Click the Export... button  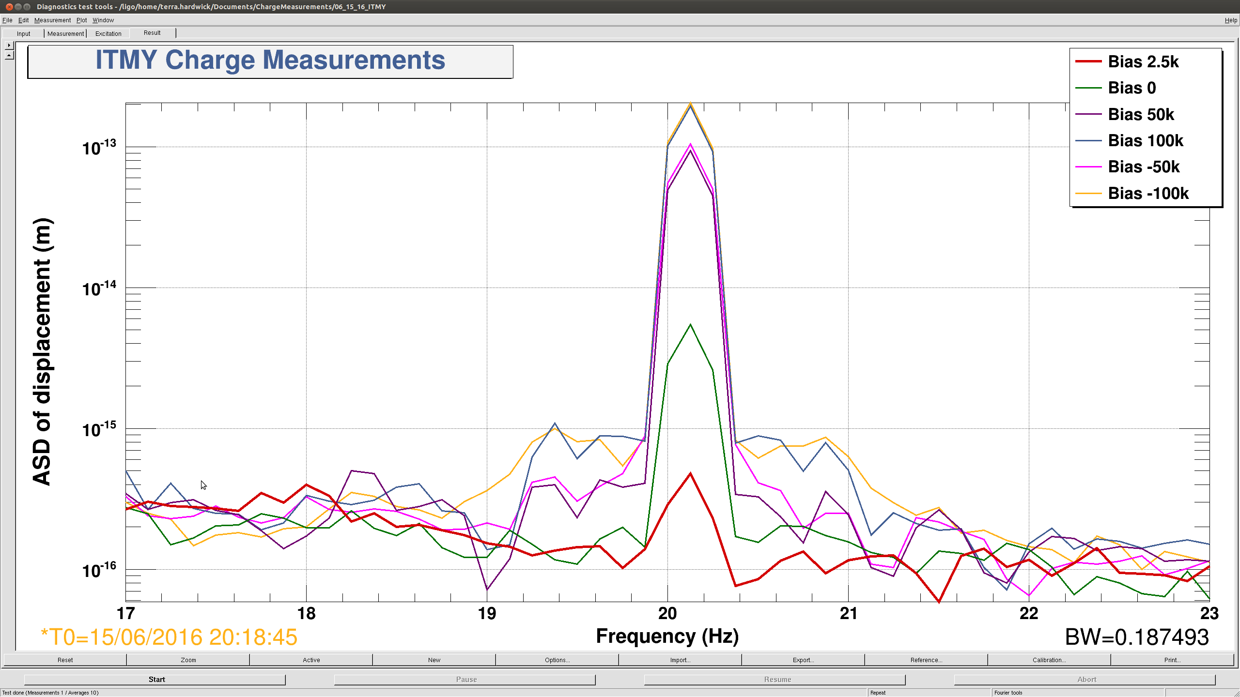click(803, 660)
